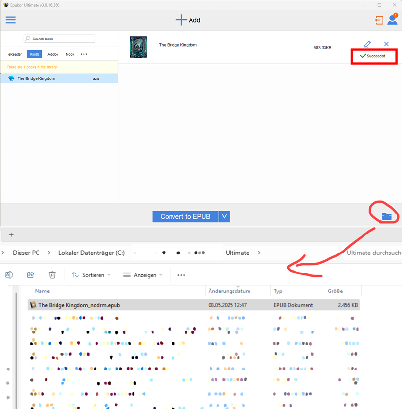The image size is (402, 409).
Task: Click The Bridge Kingdom title in conversion list
Action: pyautogui.click(x=178, y=45)
